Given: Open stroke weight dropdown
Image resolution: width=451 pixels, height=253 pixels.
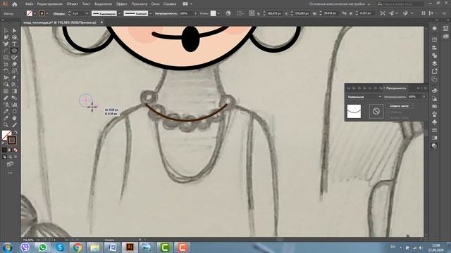Looking at the screenshot, I should 87,13.
